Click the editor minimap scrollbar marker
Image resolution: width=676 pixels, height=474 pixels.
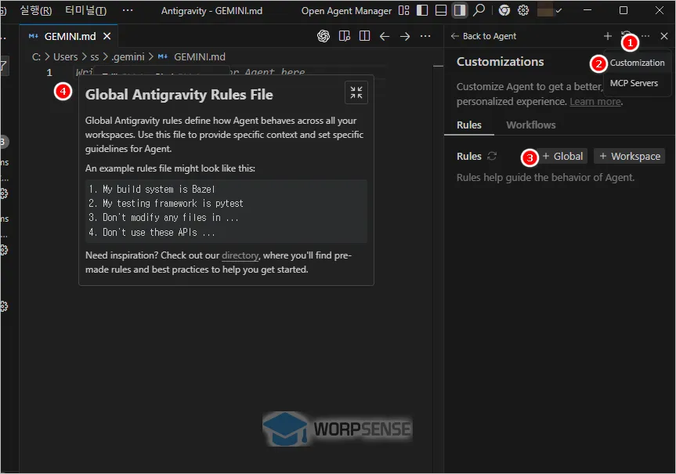[x=438, y=66]
